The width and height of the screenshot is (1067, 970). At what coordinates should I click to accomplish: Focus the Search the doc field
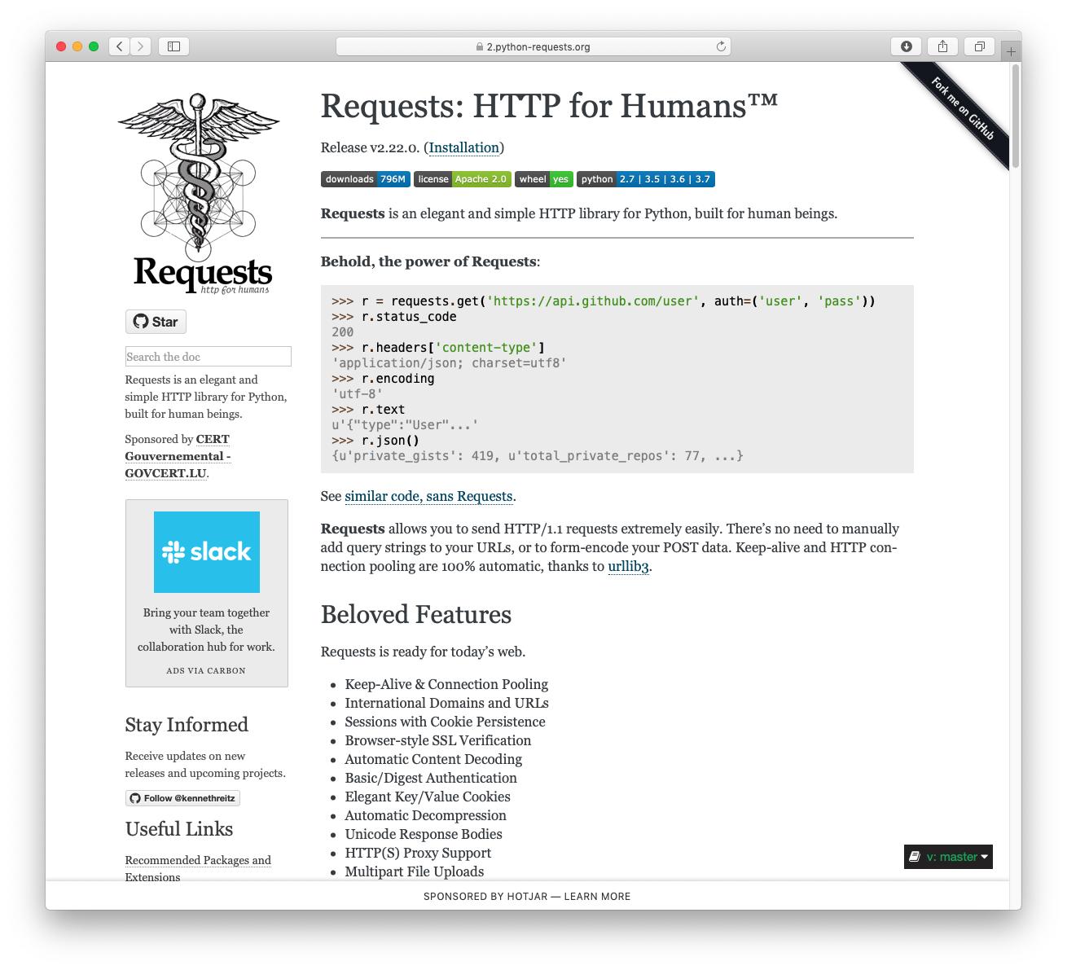(x=208, y=357)
